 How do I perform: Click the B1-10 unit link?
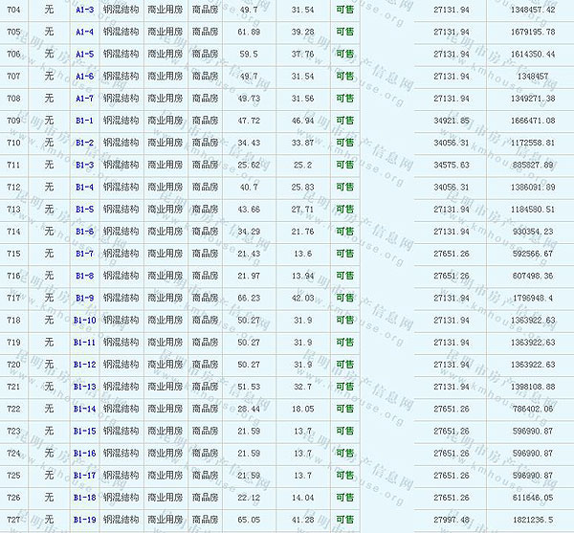(84, 320)
